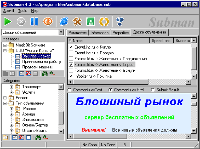Collapse the ООО "Рога и Копыта" folder
200x149 pixels.
pyautogui.click(x=5, y=51)
